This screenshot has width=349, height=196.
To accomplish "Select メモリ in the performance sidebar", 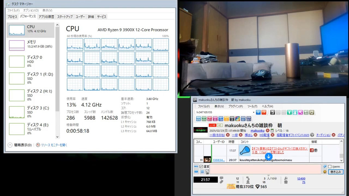I will 31,45.
